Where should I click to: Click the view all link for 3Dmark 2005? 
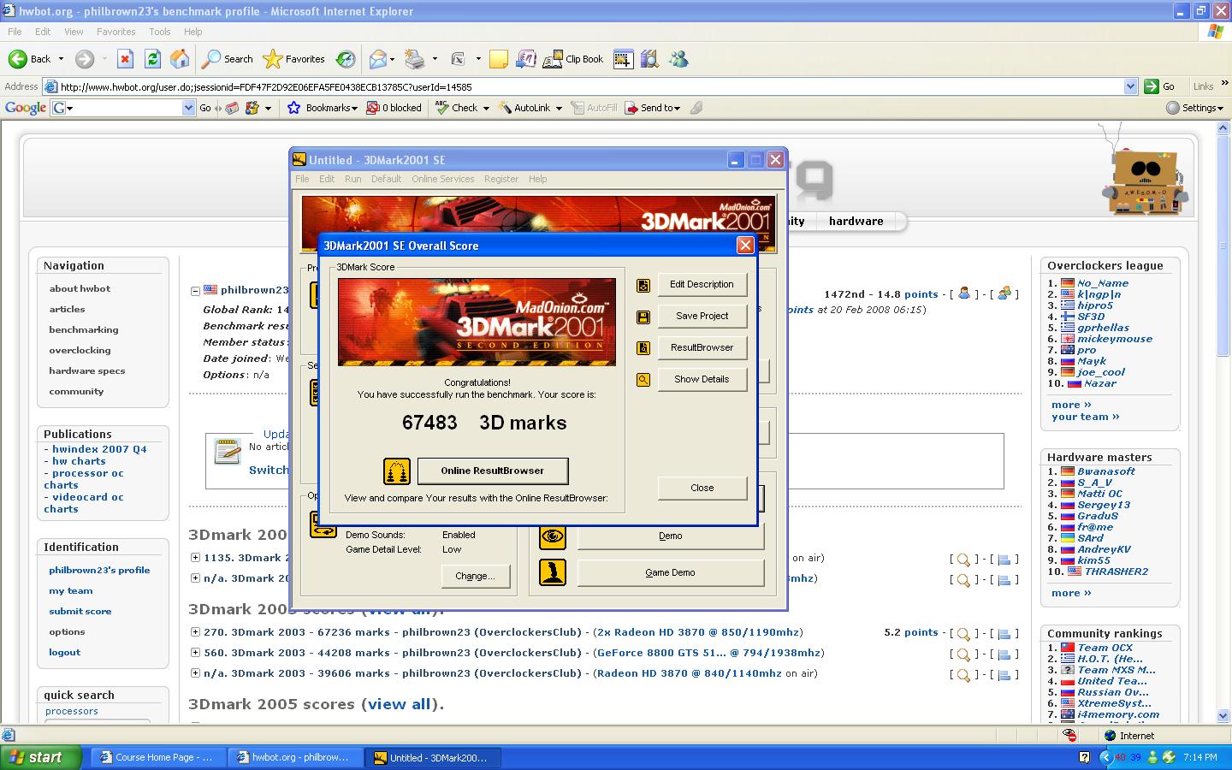(400, 704)
